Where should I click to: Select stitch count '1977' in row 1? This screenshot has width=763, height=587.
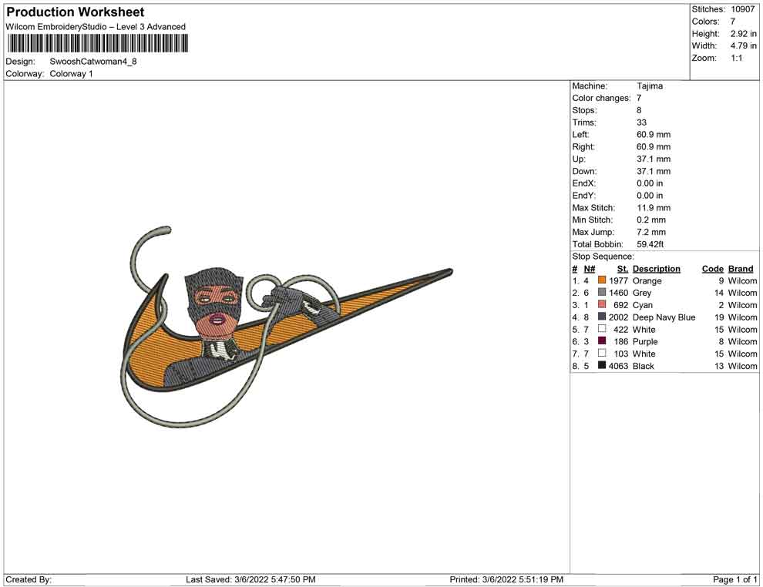[618, 280]
